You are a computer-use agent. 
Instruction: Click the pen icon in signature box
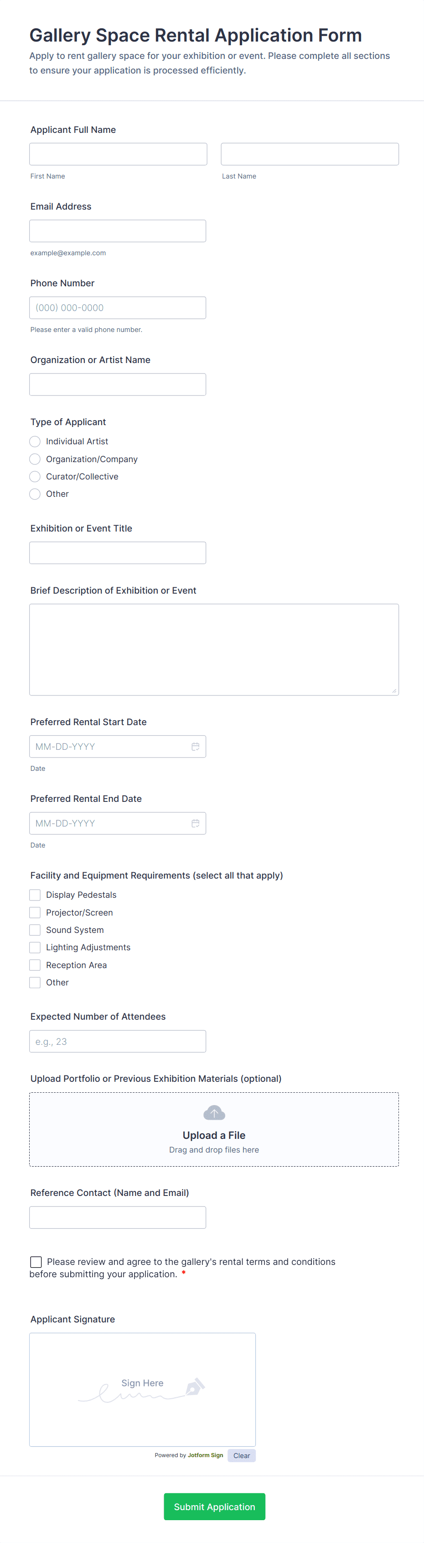coord(195,1386)
